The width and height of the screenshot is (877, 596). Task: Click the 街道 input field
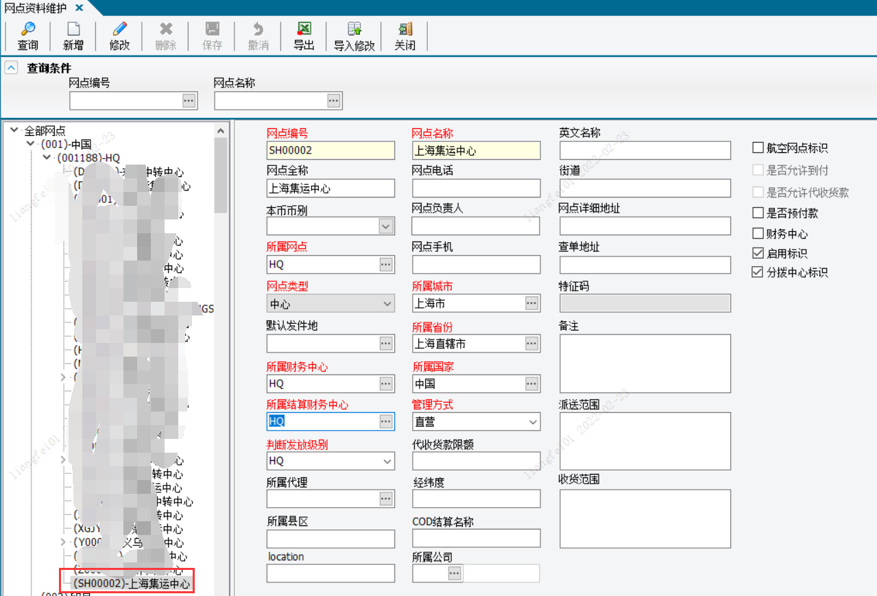[x=645, y=188]
